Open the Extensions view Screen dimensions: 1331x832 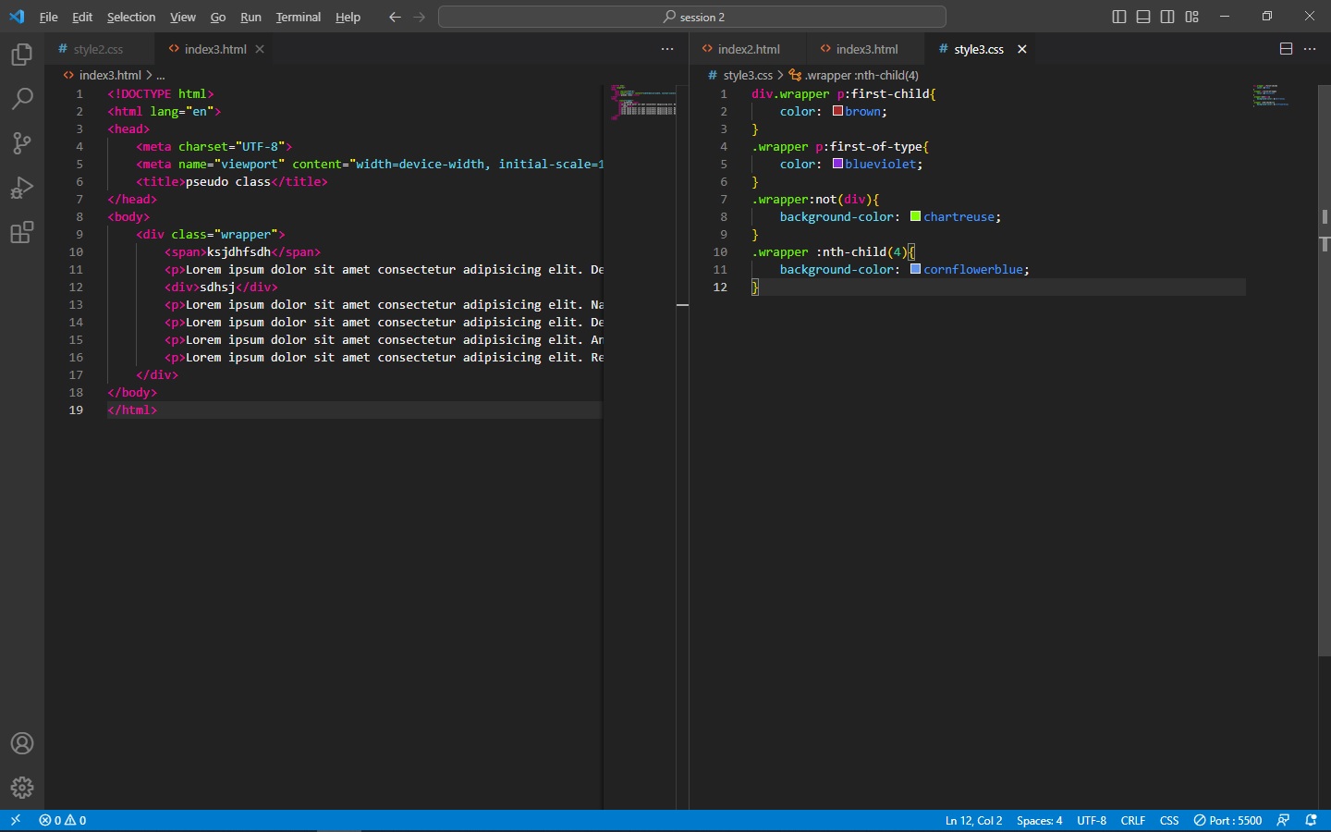(x=21, y=232)
